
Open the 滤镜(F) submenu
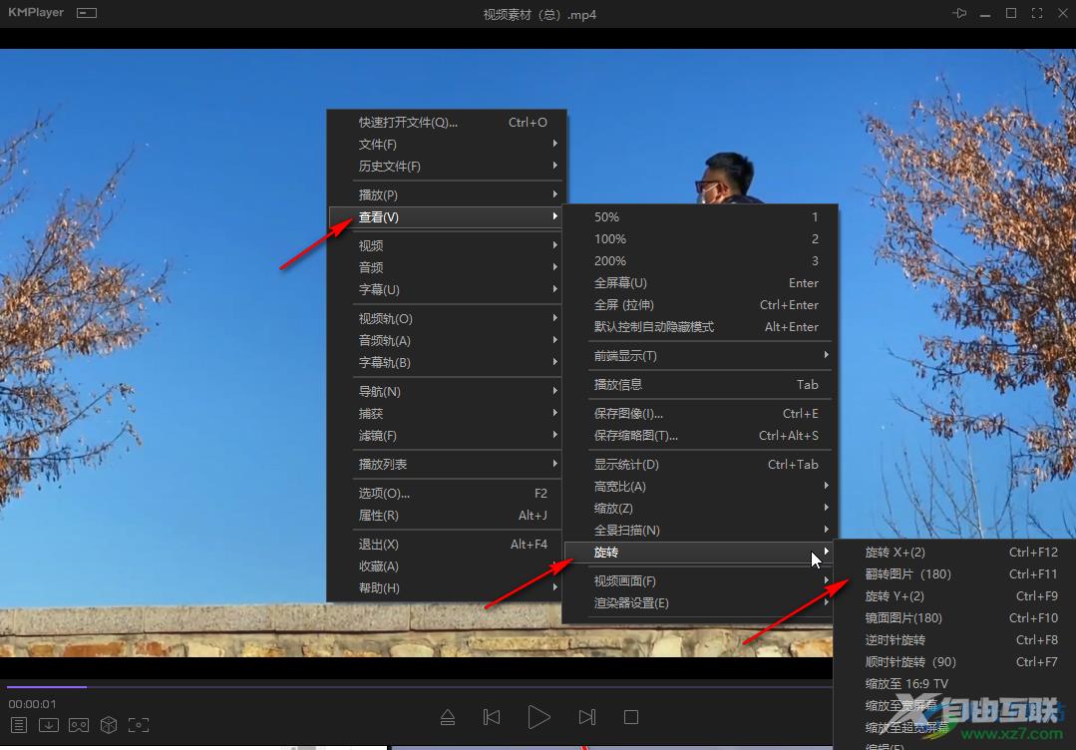pyautogui.click(x=445, y=435)
